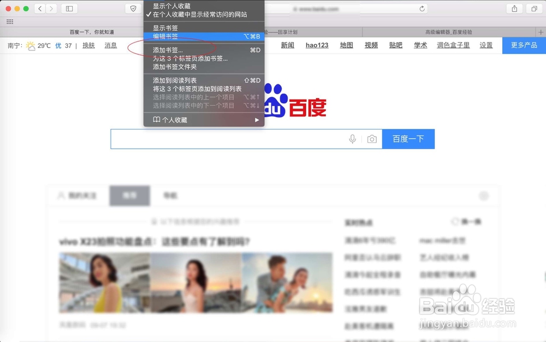The image size is (546, 342).
Task: Click the 调色盒子里 account link
Action: [453, 45]
